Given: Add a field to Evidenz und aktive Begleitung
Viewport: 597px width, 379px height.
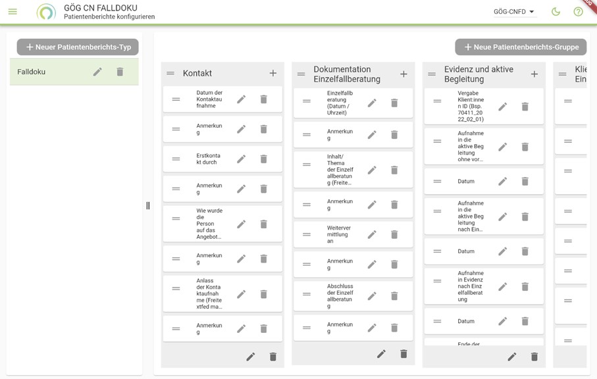Looking at the screenshot, I should click(534, 74).
